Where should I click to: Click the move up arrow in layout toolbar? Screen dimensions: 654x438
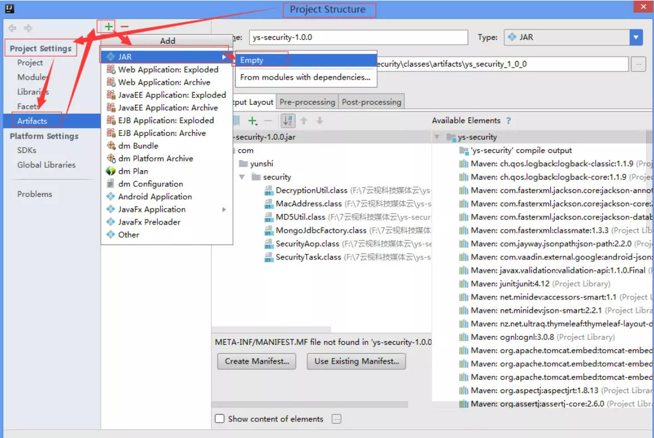[x=304, y=120]
